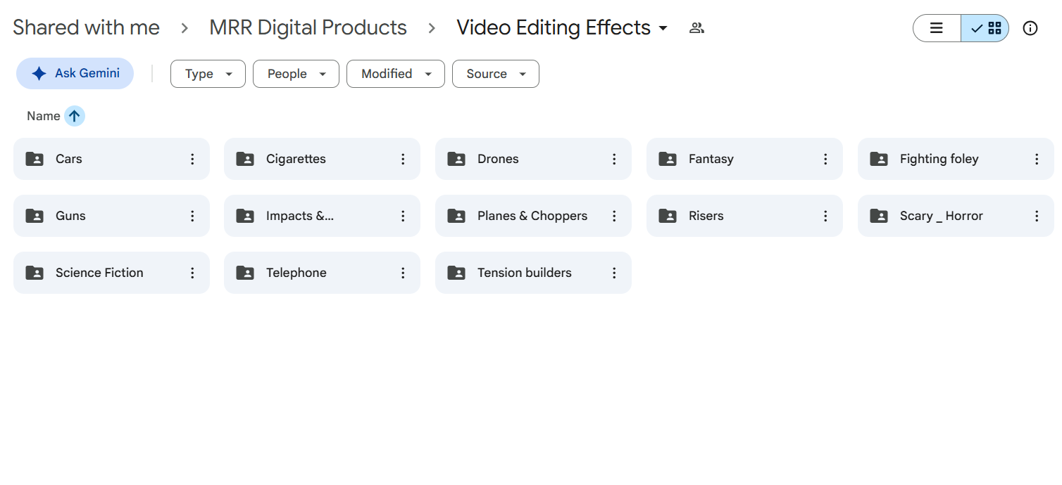
Task: Open the three-dot menu for Risers folder
Action: tap(825, 216)
